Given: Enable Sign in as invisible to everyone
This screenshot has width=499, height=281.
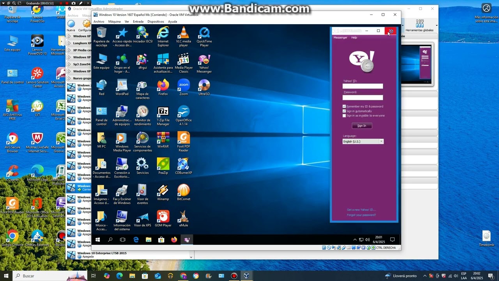Looking at the screenshot, I should 344,116.
